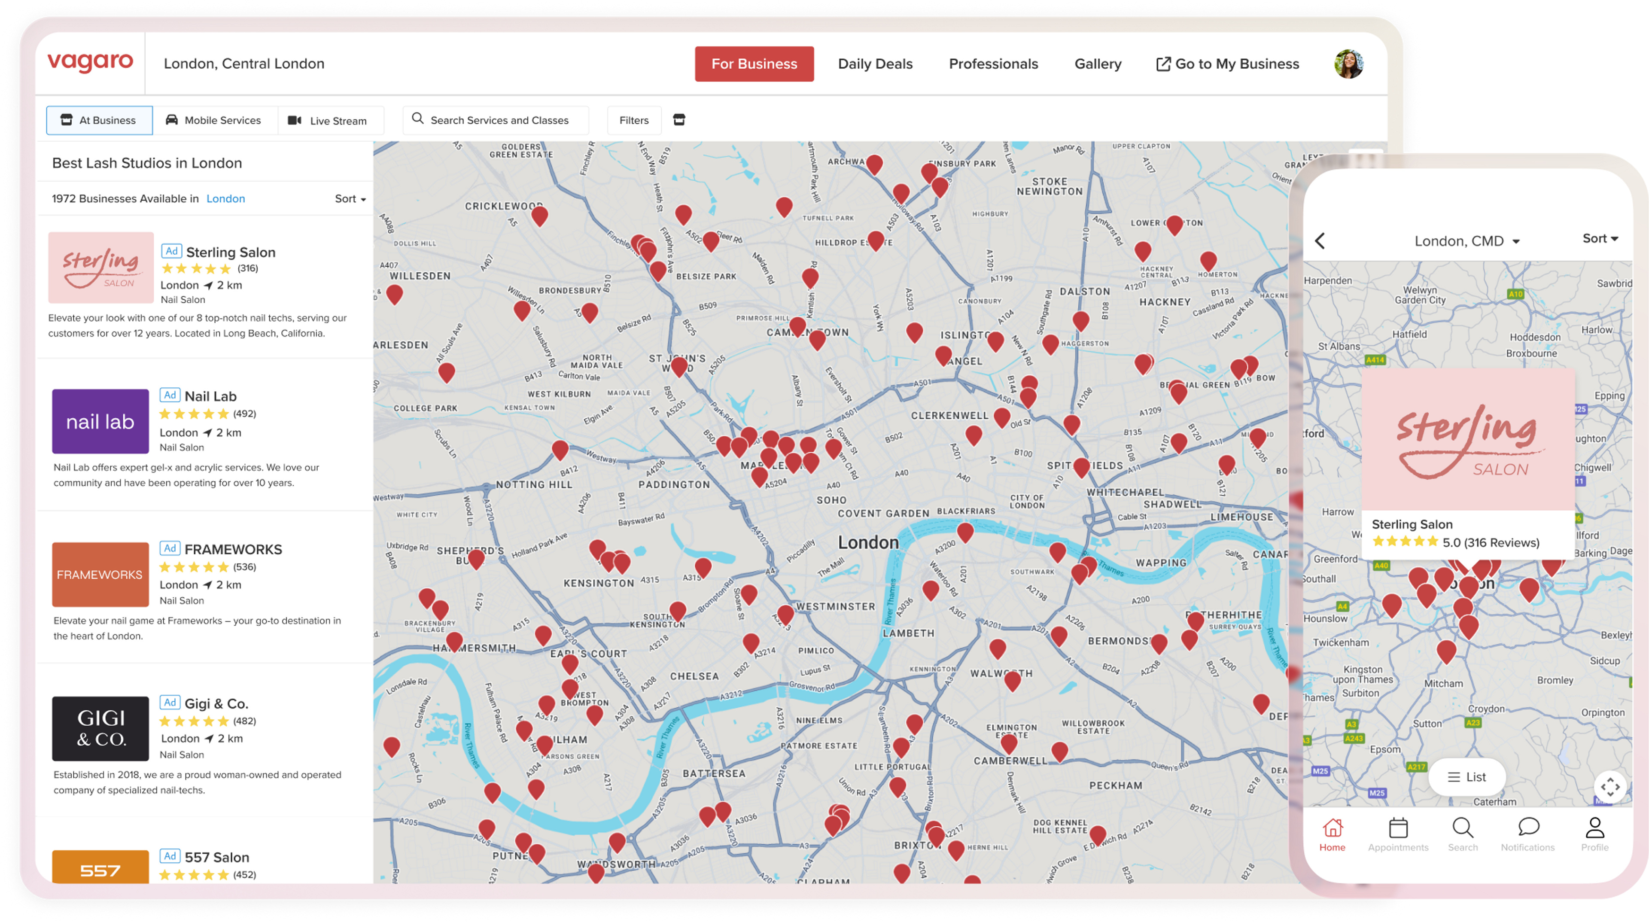This screenshot has height=922, width=1649.
Task: Click the Ad badge next to Sterling Salon
Action: [171, 251]
